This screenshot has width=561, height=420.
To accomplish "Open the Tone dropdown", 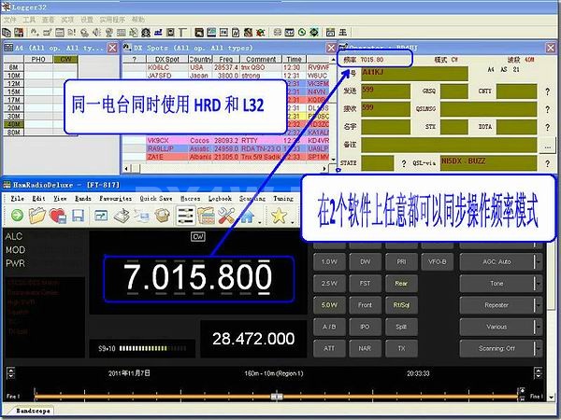I will point(501,283).
